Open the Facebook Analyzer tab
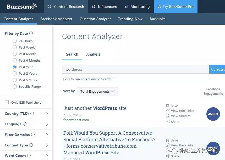The image size is (225, 160). click(x=56, y=19)
